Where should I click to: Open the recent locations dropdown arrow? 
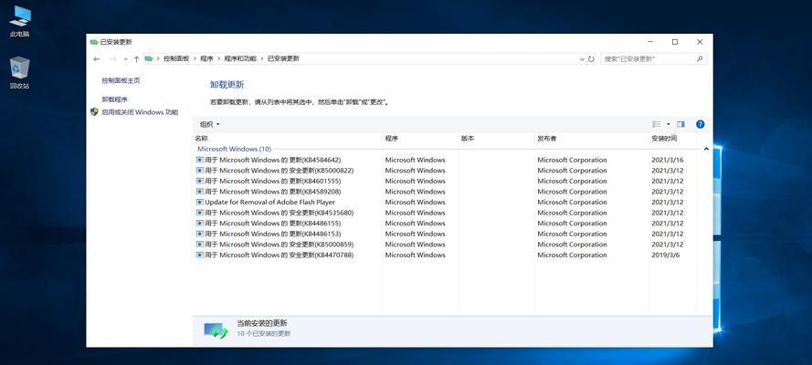(x=125, y=59)
